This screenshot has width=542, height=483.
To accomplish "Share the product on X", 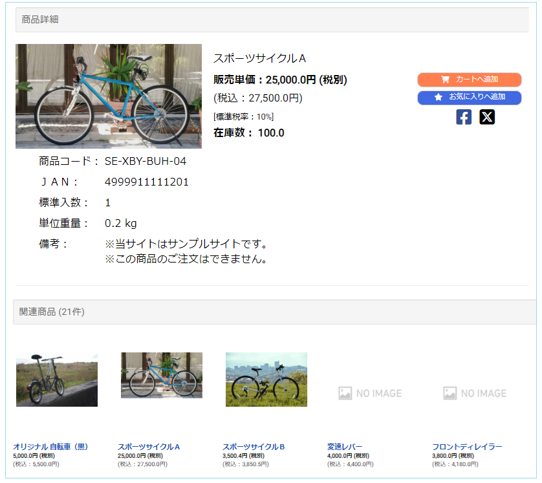I will pos(486,117).
